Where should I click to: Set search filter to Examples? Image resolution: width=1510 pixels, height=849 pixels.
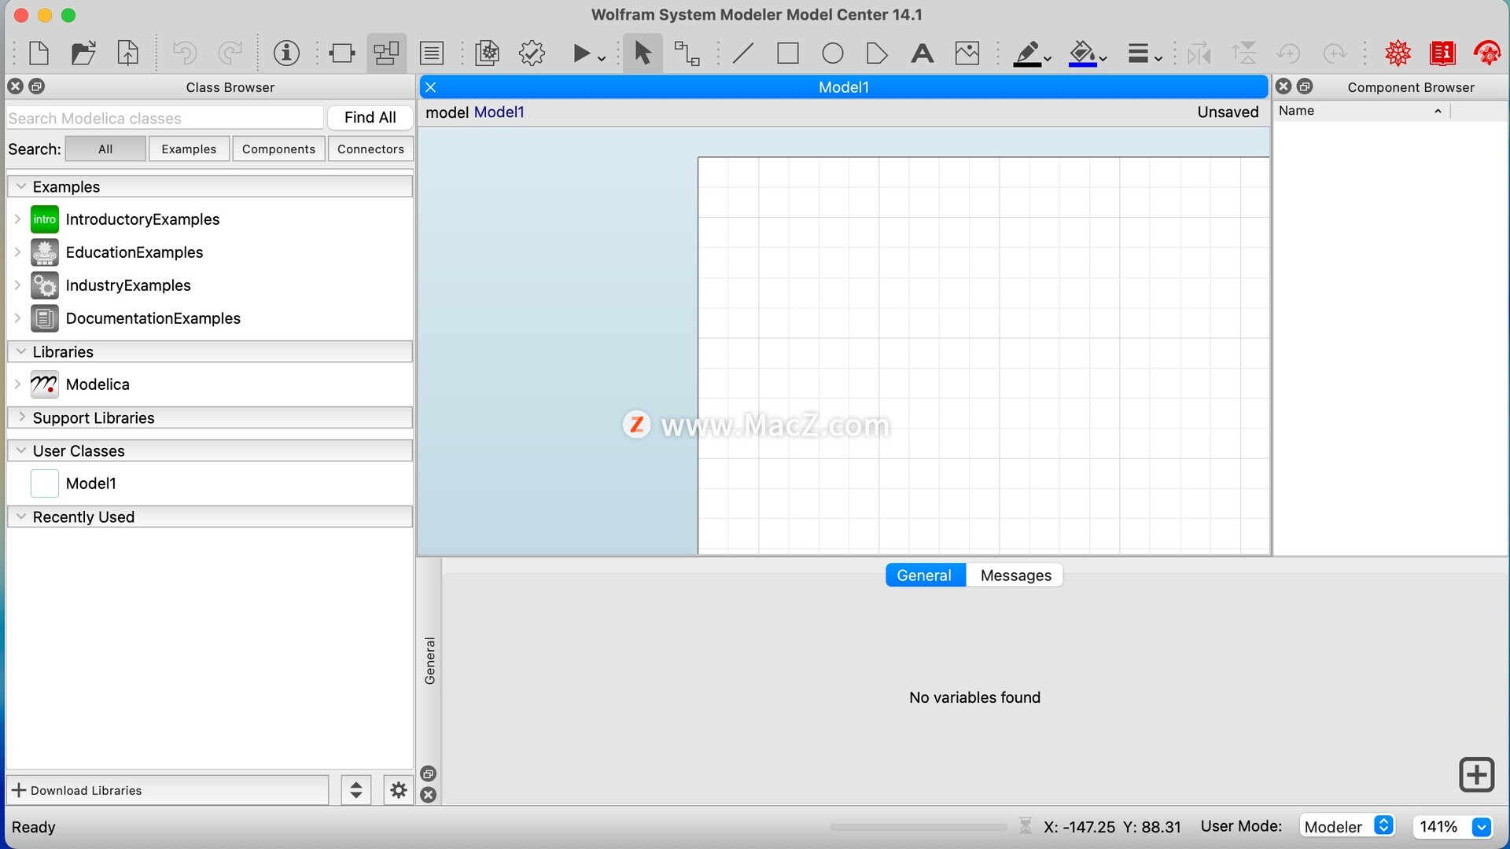point(189,149)
